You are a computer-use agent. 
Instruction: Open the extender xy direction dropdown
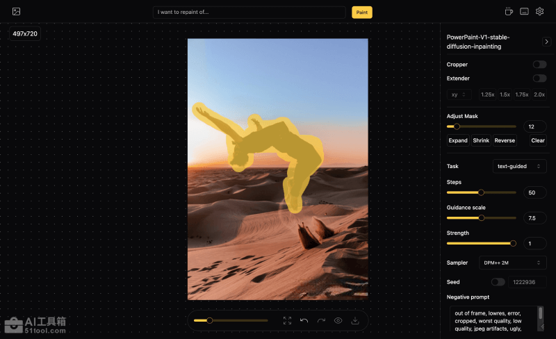pos(459,94)
